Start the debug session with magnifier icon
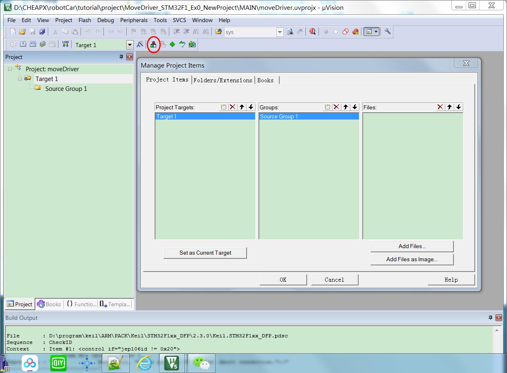Viewport: 507px width, 373px height. 313,32
